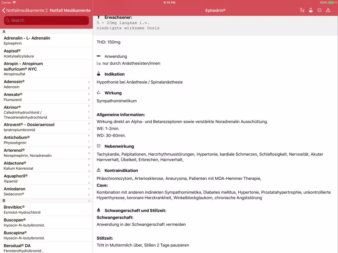Viewport: 338px width, 253px height.
Task: Open Atrovent - Dosieraerosol
Action: 46,127
